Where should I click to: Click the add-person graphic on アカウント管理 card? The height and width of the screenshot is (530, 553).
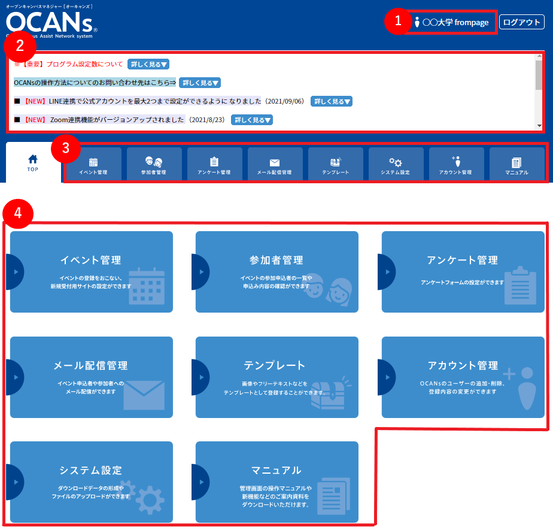pyautogui.click(x=521, y=389)
